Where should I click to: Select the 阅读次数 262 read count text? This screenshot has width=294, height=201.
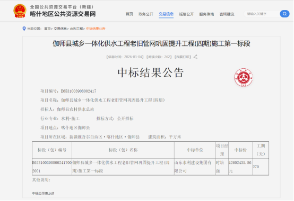[159, 57]
